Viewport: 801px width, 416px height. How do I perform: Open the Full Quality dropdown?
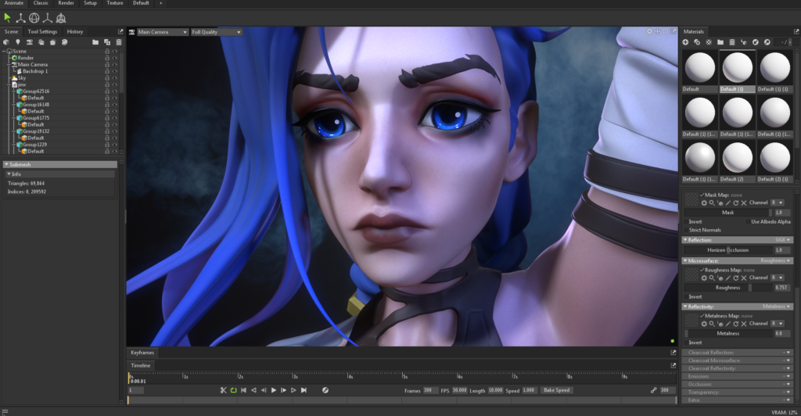click(x=216, y=32)
